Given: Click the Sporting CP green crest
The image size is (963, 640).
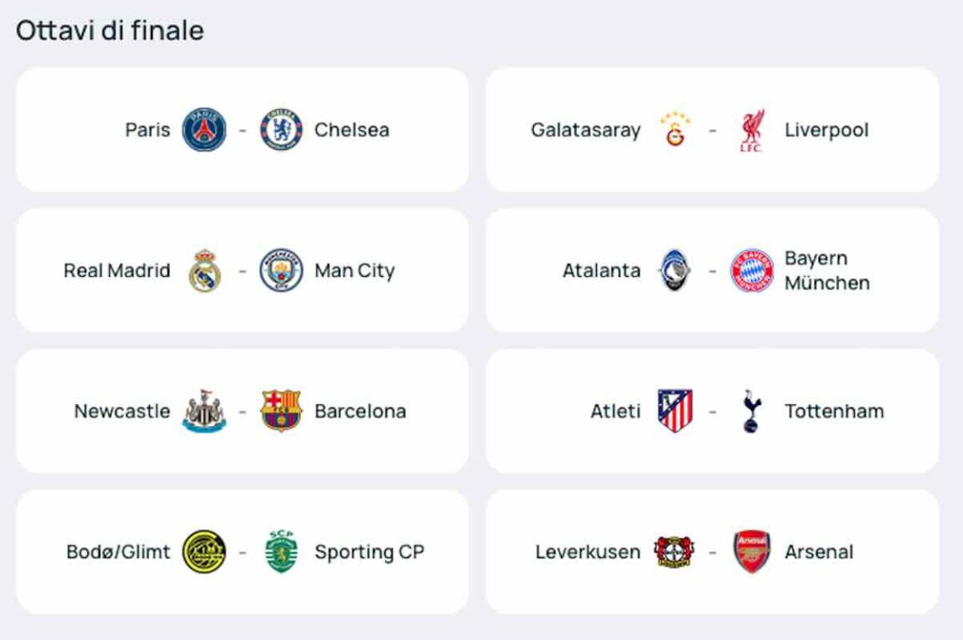Looking at the screenshot, I should pyautogui.click(x=281, y=552).
